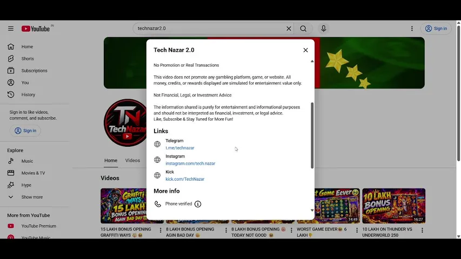461x259 pixels.
Task: Click Sign in at top right
Action: point(436,29)
